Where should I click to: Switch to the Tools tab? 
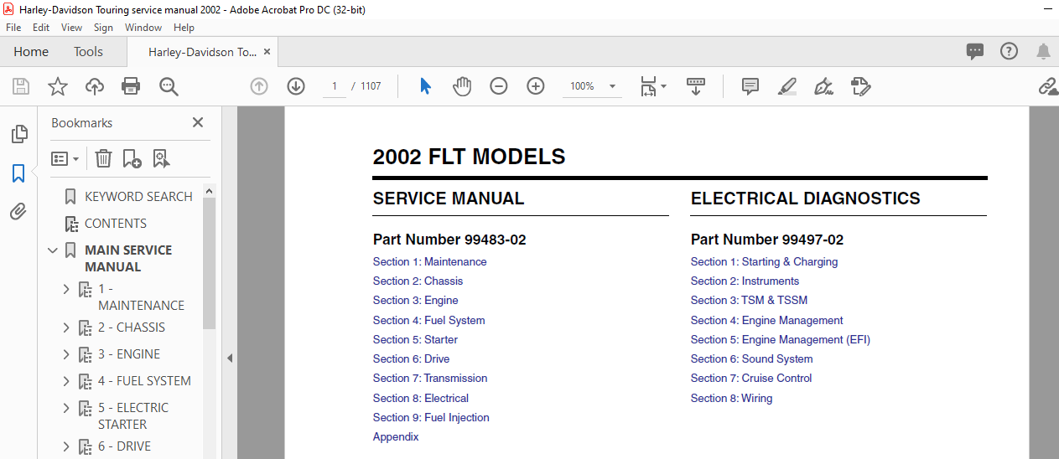coord(88,52)
